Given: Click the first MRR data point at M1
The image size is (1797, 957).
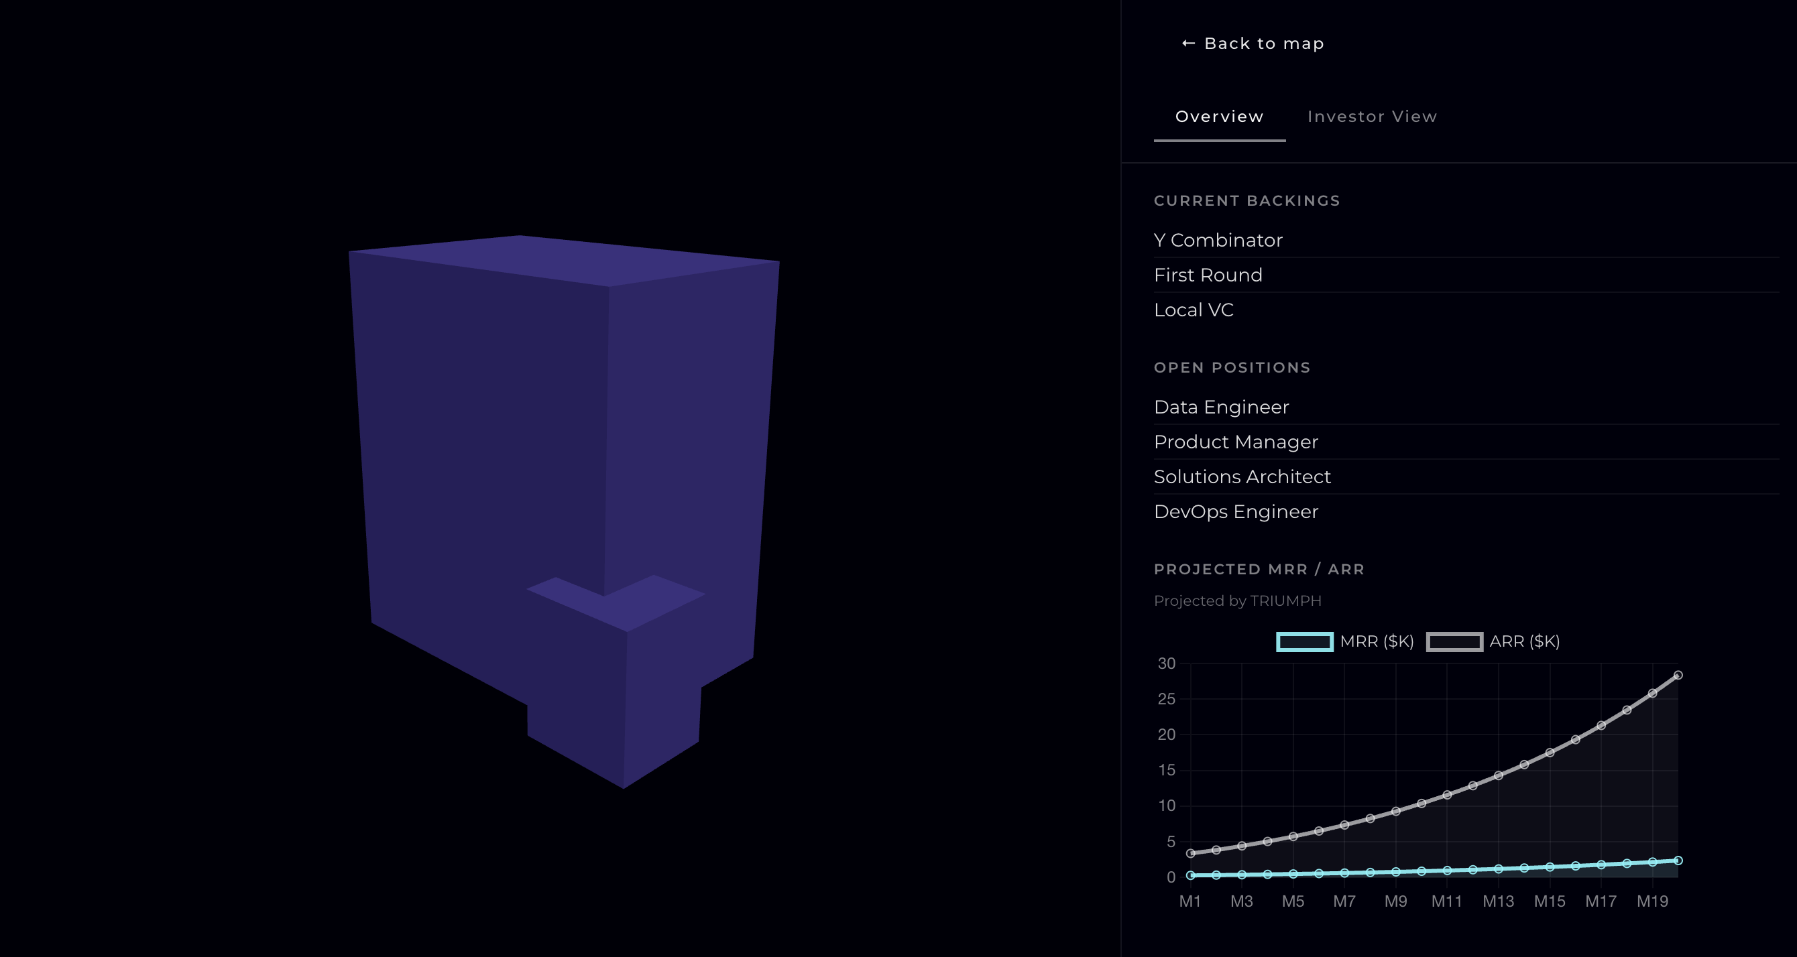Looking at the screenshot, I should coord(1190,875).
